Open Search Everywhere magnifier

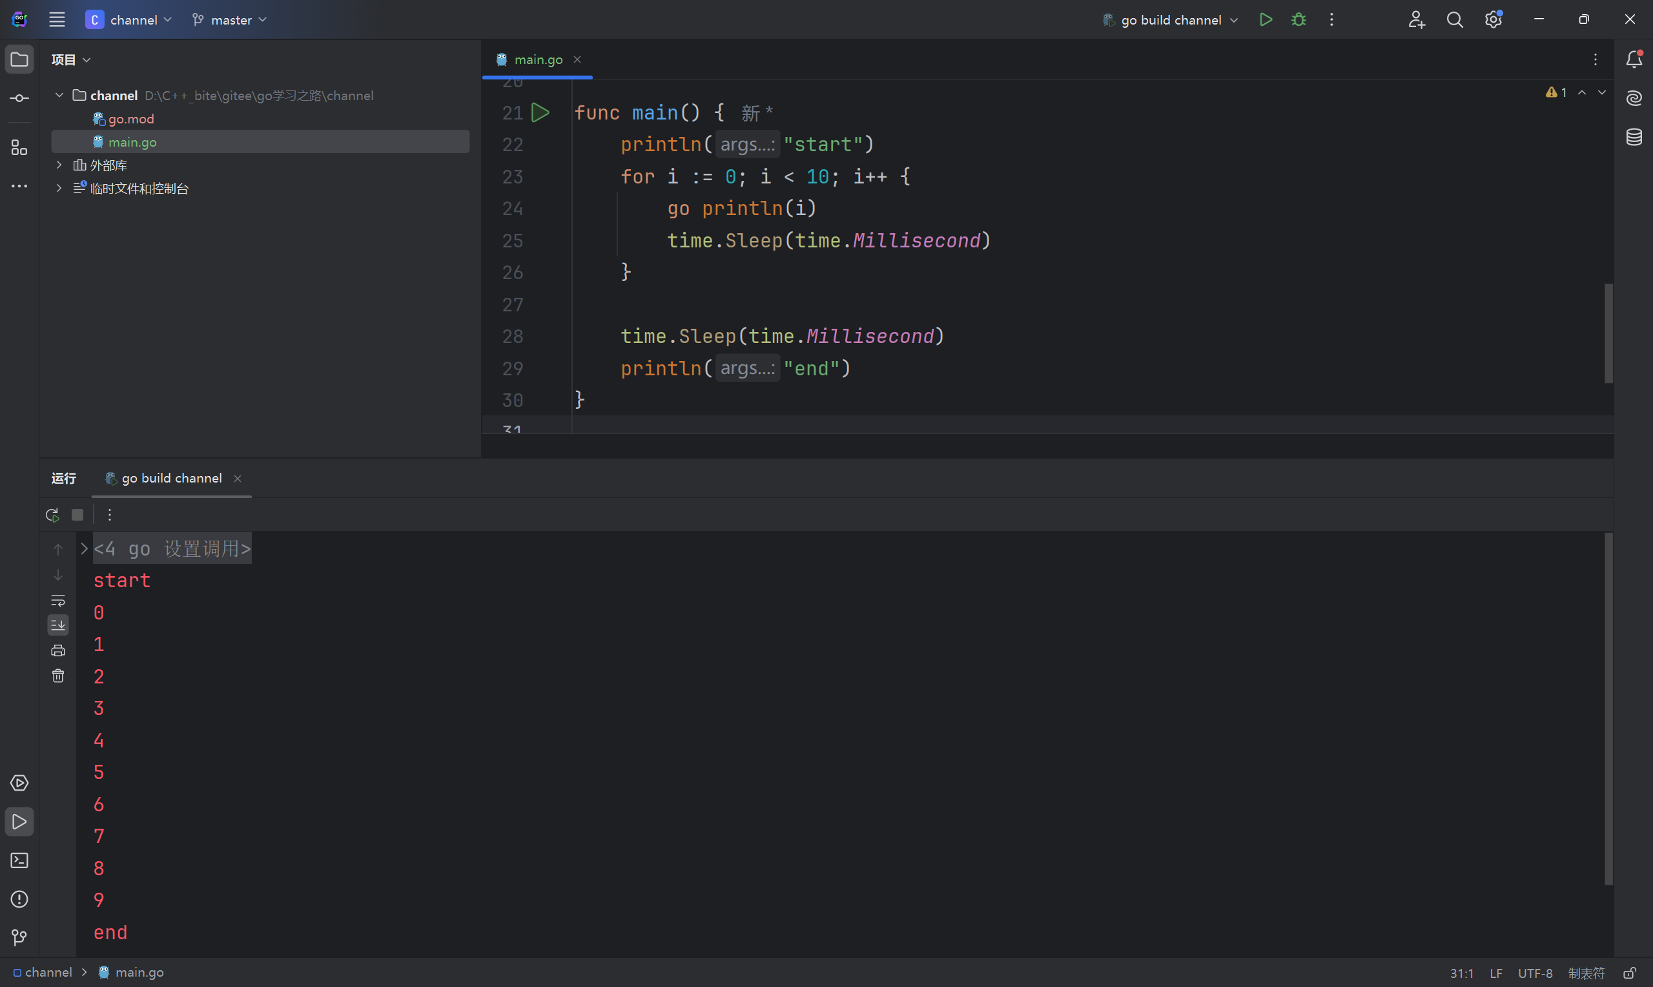(x=1455, y=20)
